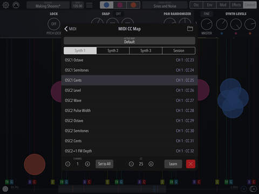Switch to the Synth 2 tab
Screen dimensions: 259x194
(x=113, y=51)
